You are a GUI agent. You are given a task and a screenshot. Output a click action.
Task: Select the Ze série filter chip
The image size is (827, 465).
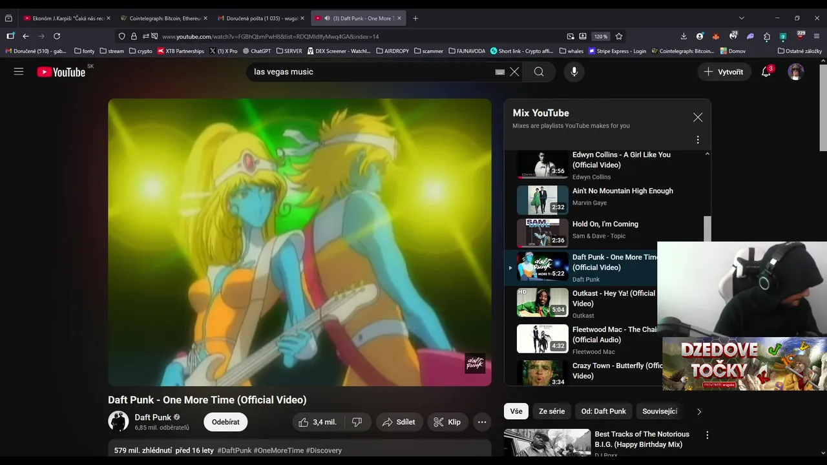552,411
